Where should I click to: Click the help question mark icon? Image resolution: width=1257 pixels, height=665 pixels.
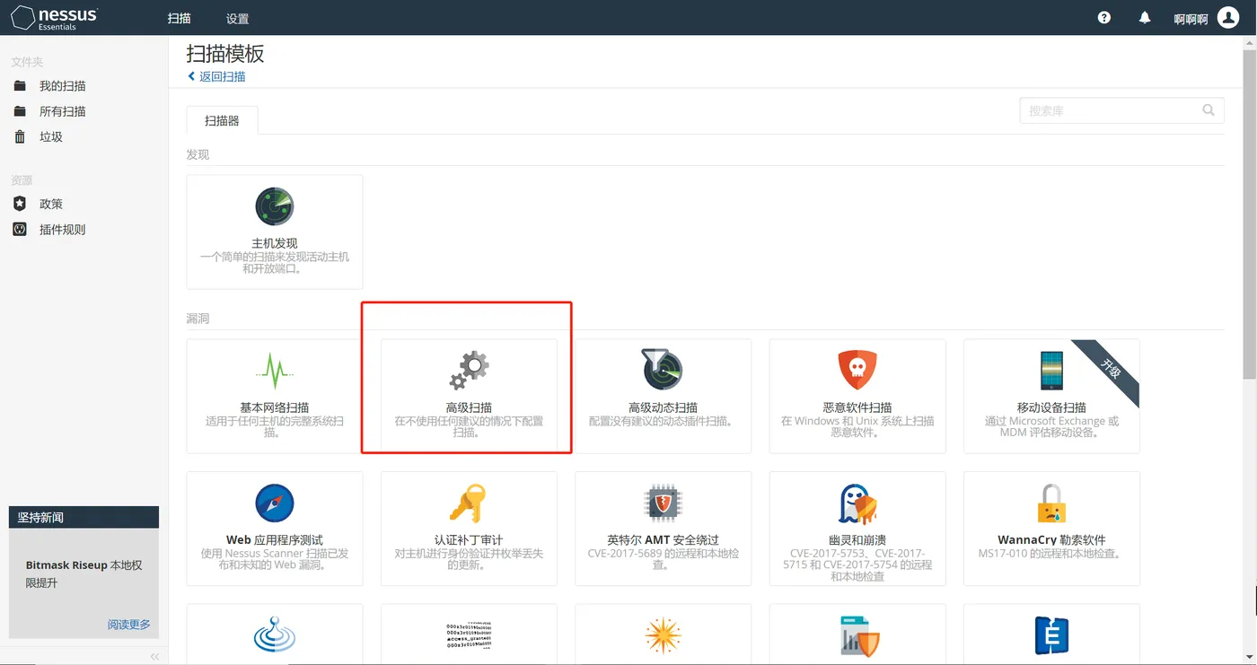1104,18
